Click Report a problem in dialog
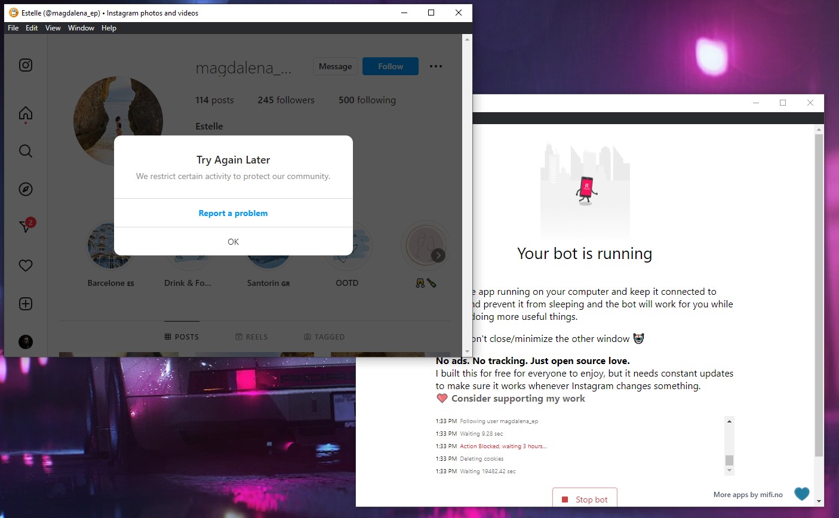The height and width of the screenshot is (518, 839). pos(233,213)
